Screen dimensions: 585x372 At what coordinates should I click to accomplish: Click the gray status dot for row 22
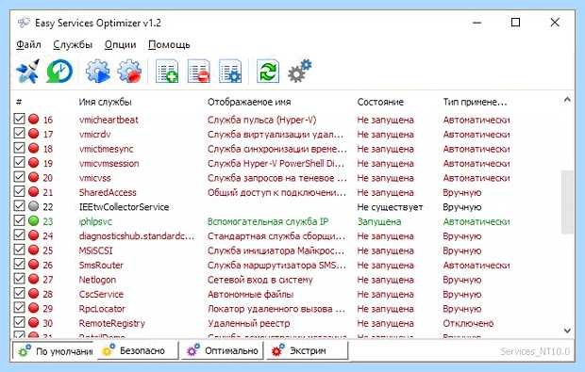pos(34,206)
